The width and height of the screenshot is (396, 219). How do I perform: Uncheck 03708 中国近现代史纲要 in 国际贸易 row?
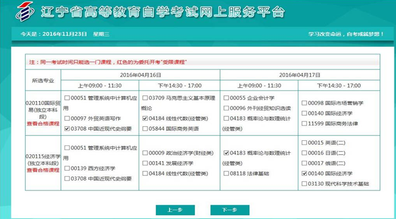(67, 128)
